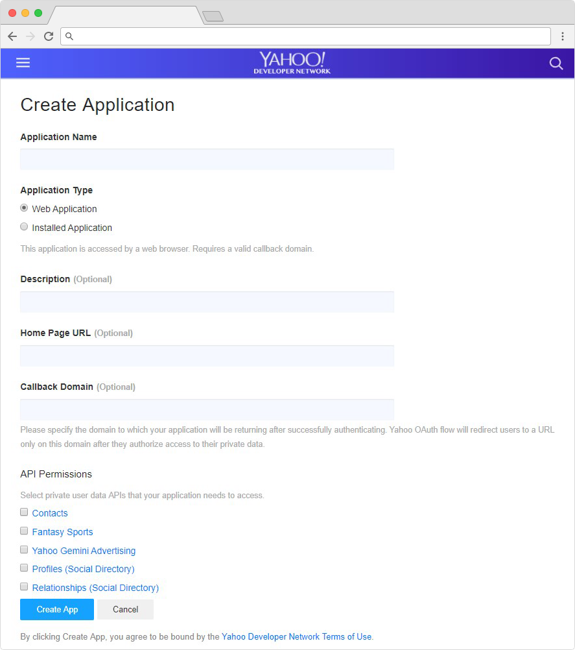Check the Fantasy Sports permission
The width and height of the screenshot is (575, 650).
tap(24, 531)
